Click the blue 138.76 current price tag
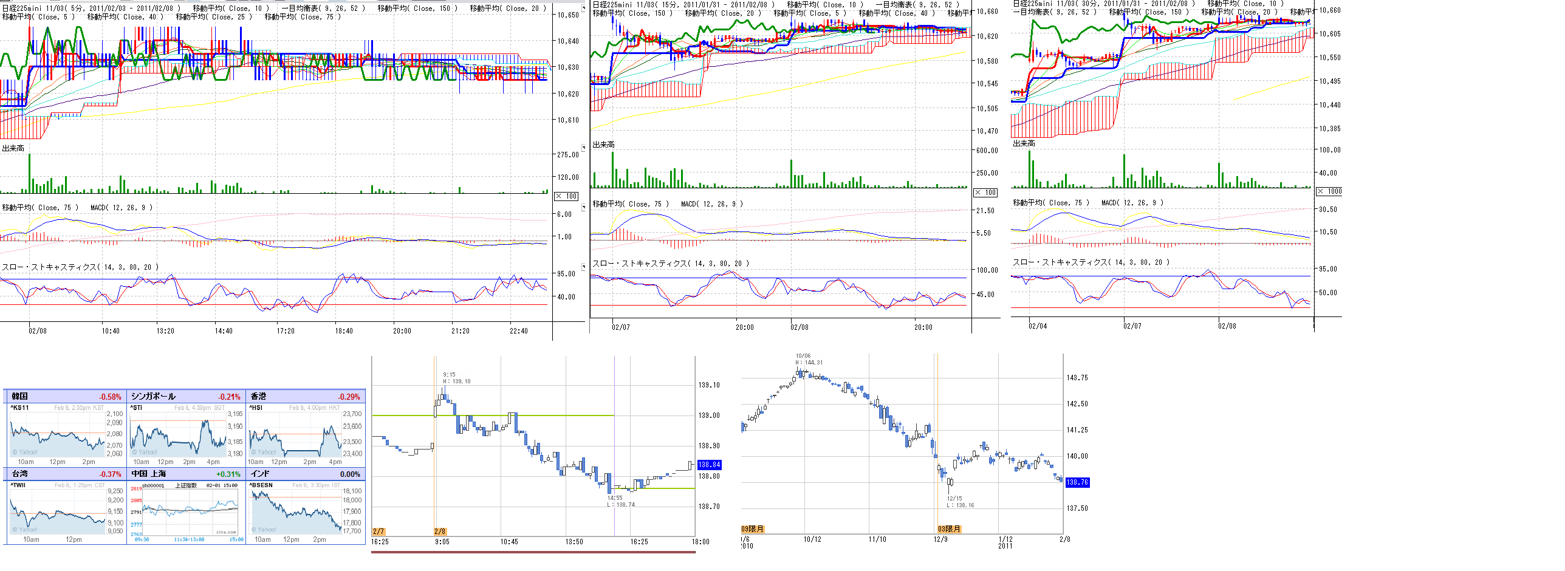 (1077, 482)
